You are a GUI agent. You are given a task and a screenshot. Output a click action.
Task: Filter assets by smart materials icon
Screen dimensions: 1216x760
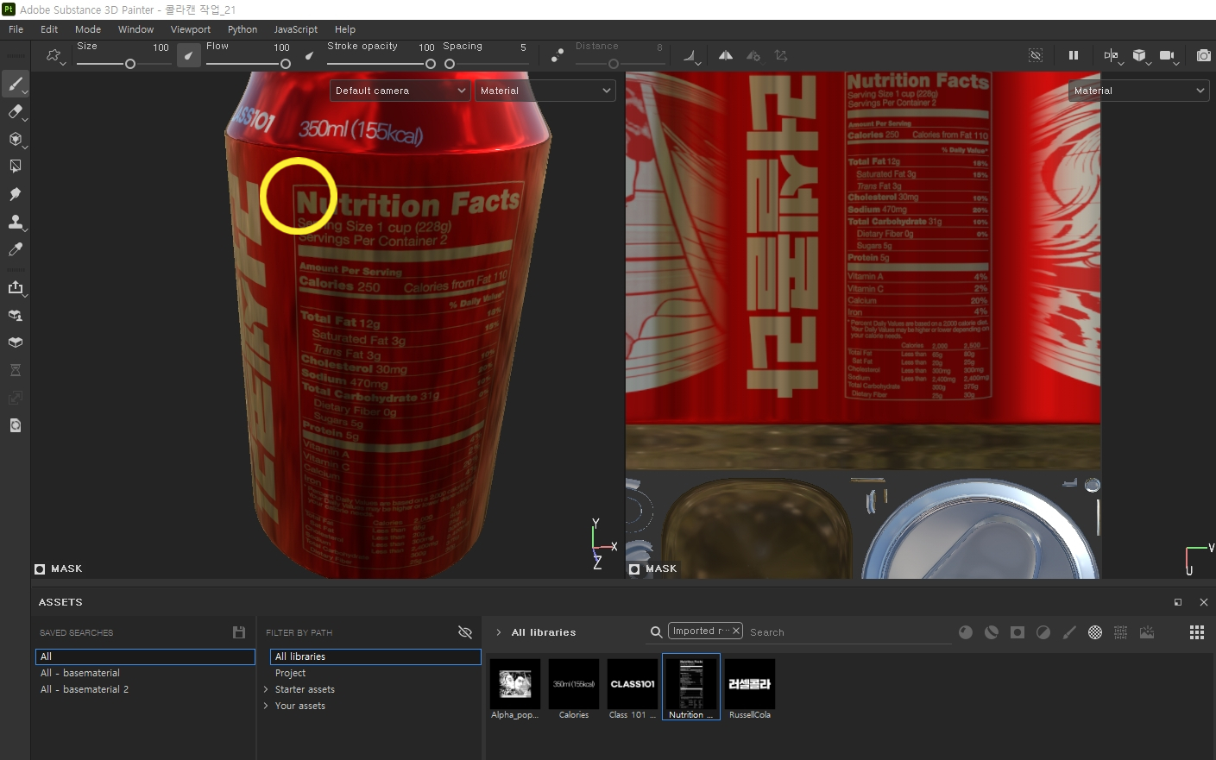point(992,632)
